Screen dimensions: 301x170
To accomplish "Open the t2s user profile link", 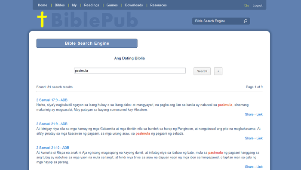I will tap(246, 5).
